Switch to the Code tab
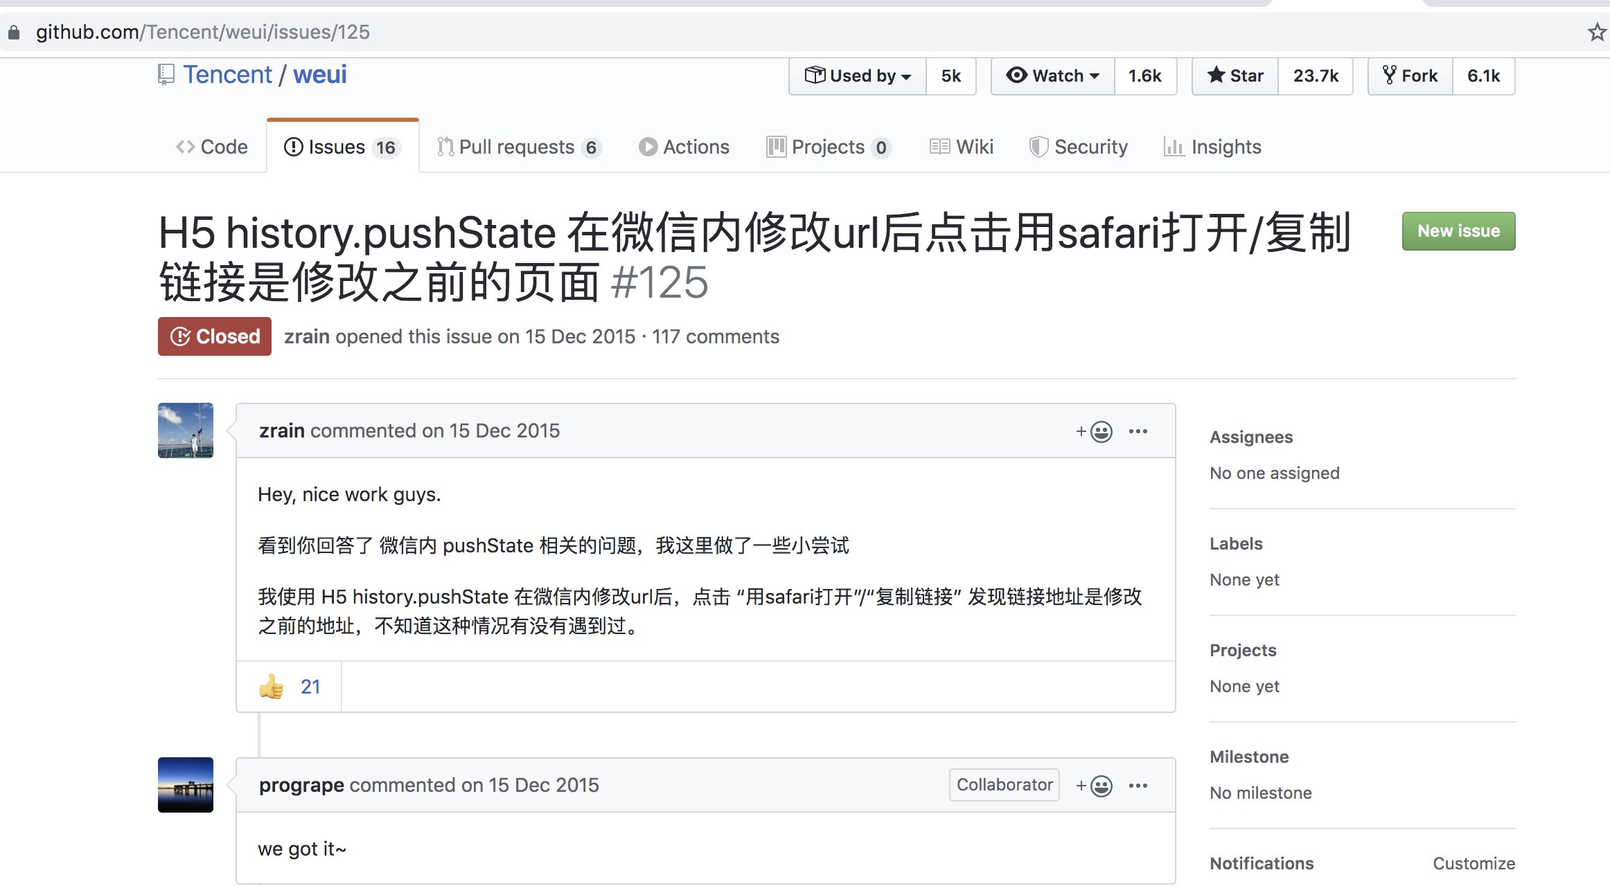The image size is (1610, 886). coord(212,147)
